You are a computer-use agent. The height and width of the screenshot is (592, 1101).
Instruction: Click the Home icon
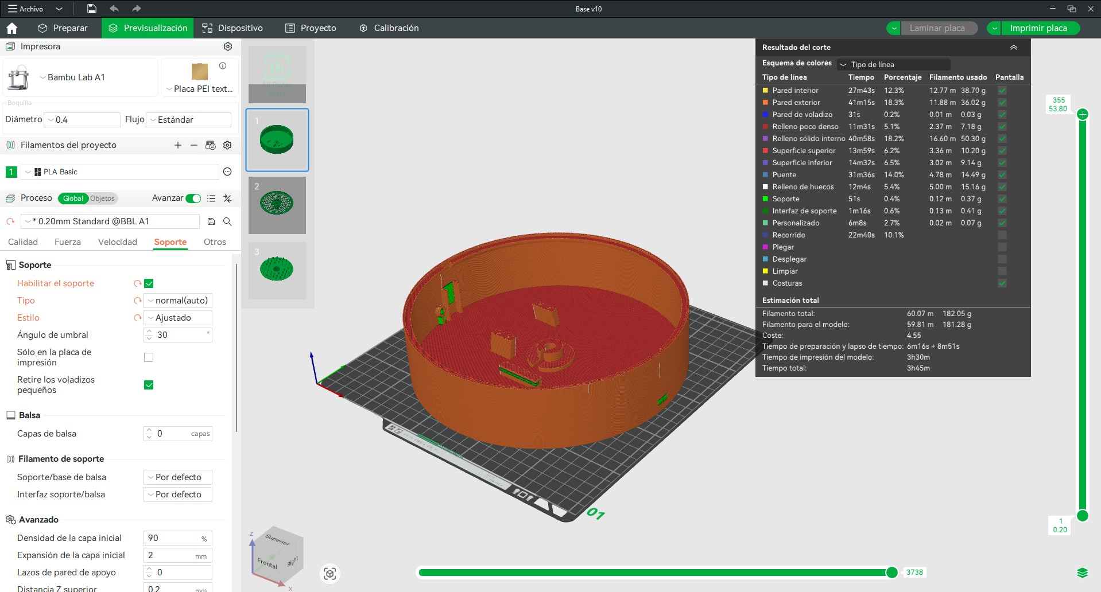point(11,28)
